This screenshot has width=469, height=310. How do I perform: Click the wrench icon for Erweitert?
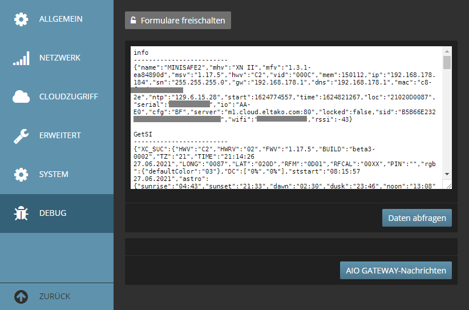tap(21, 136)
